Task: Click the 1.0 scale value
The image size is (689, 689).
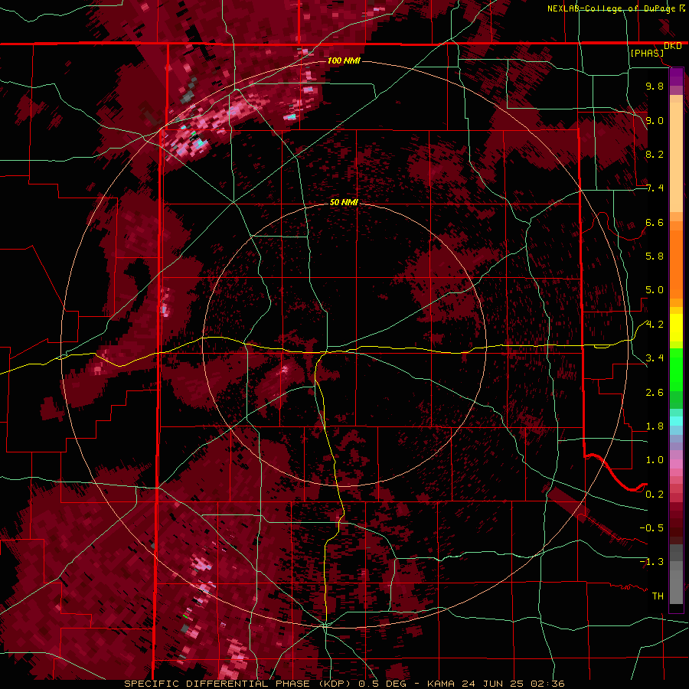Action: (655, 460)
